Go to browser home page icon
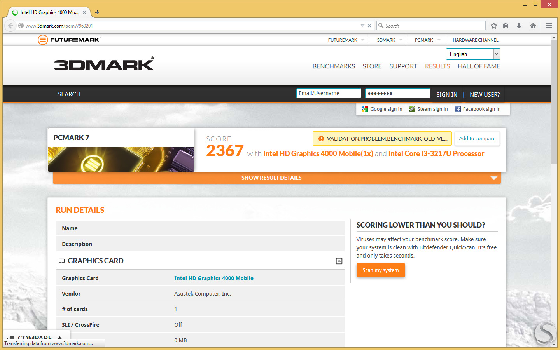 533,26
